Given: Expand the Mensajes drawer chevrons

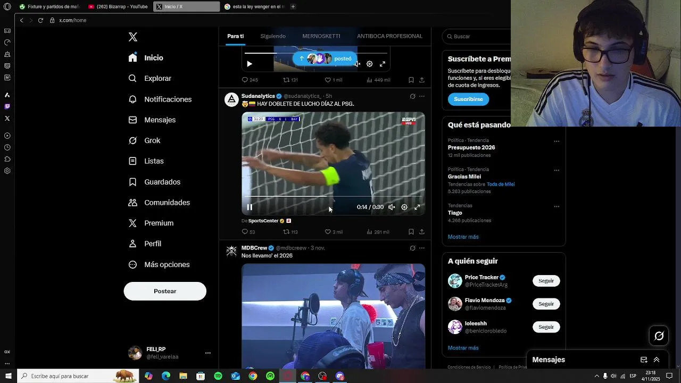Looking at the screenshot, I should coord(657,360).
